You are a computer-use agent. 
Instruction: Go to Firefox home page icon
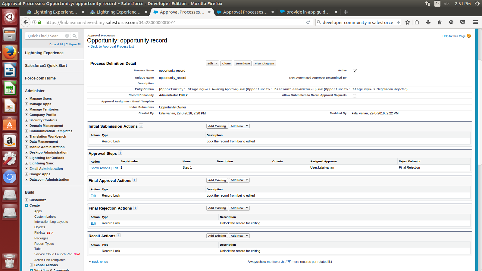(x=440, y=22)
